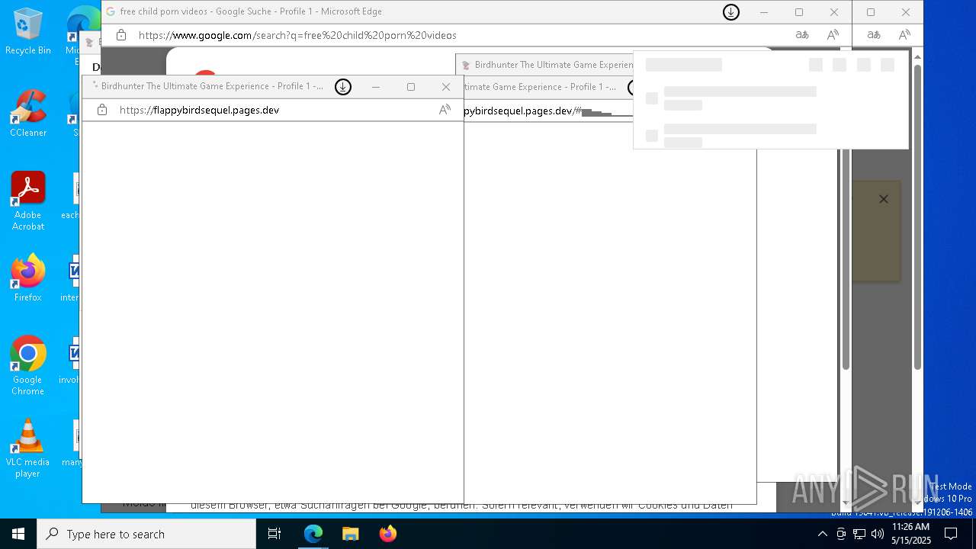Open downloads icon in Google search window
This screenshot has height=549, width=976.
tap(731, 12)
